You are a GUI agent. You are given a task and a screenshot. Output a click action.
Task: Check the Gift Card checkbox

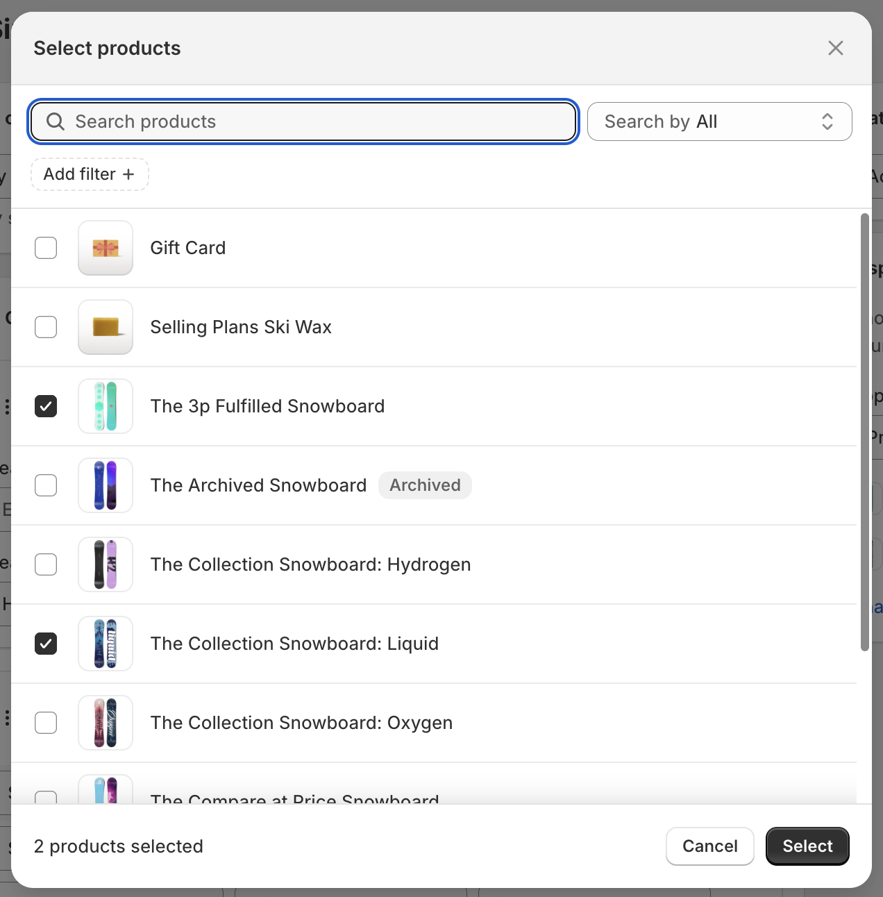(46, 248)
